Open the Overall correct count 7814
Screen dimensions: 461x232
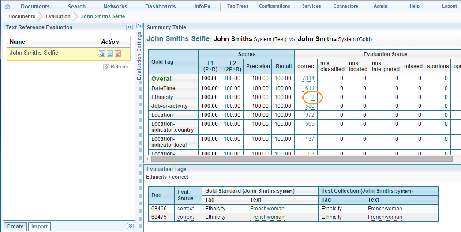click(308, 78)
